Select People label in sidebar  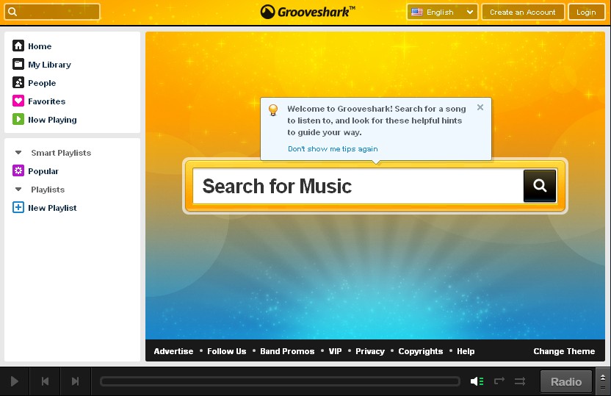42,83
